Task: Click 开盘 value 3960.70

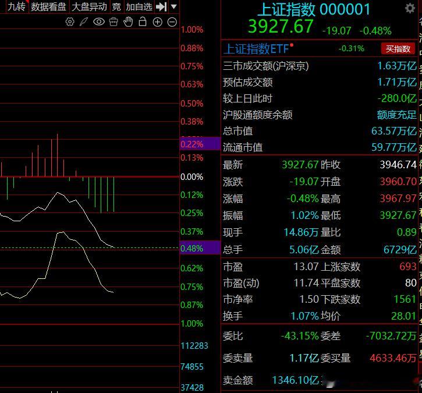Action: coord(398,182)
